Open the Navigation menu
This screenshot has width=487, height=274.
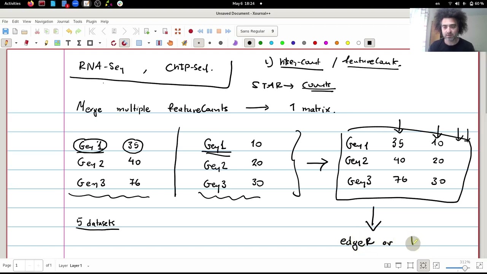point(44,22)
